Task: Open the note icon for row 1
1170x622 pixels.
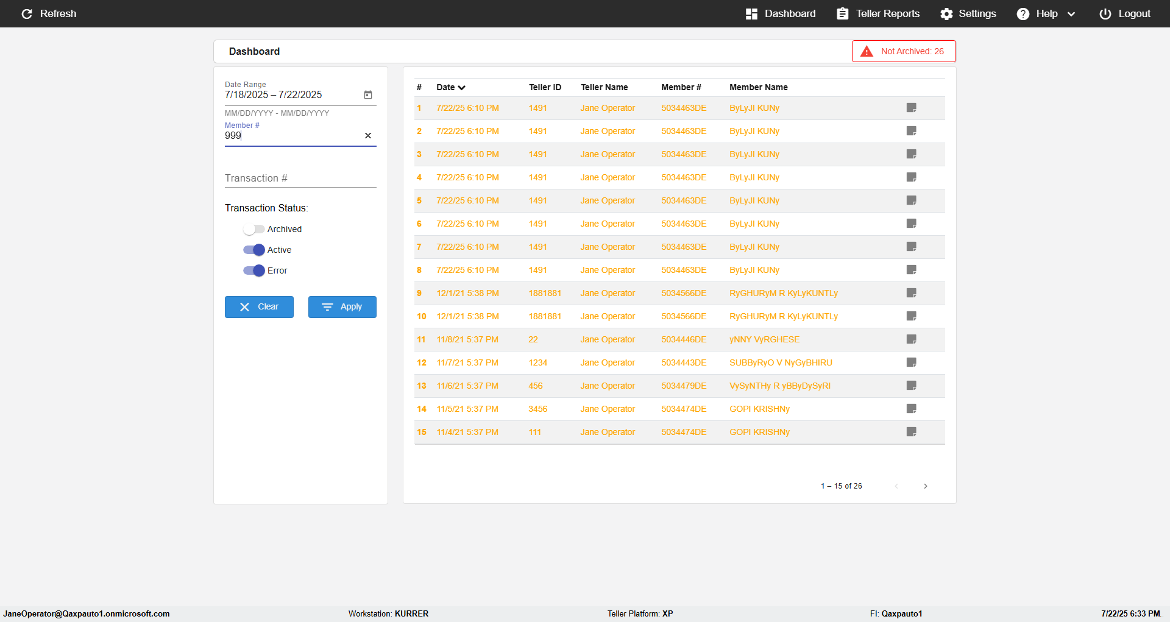Action: click(x=912, y=108)
